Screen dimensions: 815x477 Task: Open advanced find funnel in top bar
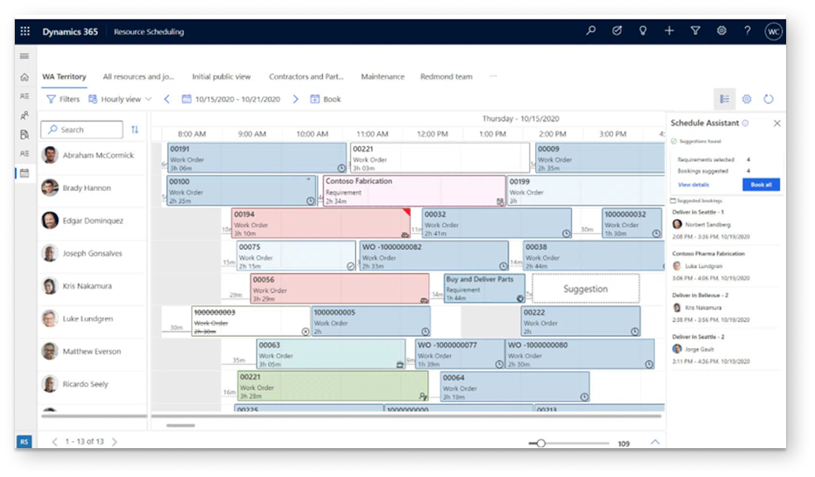pyautogui.click(x=695, y=31)
